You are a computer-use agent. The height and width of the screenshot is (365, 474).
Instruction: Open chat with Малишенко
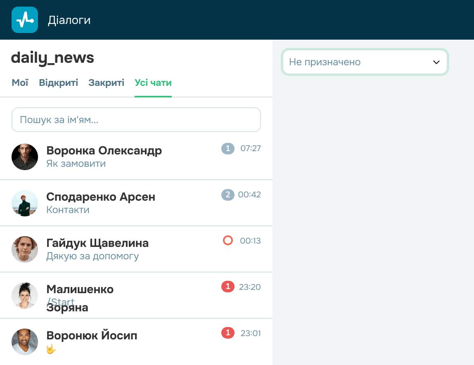point(136,296)
